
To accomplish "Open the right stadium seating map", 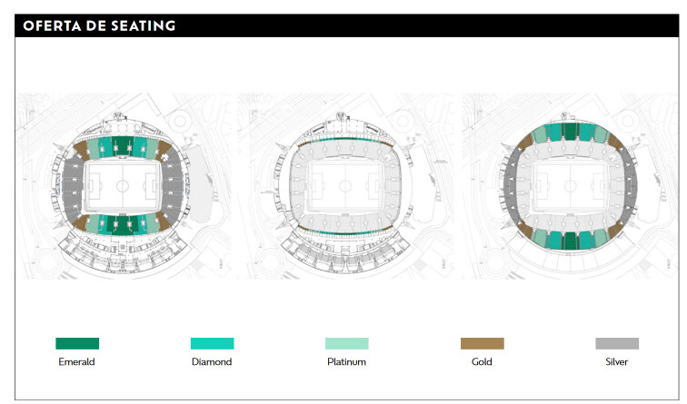I will click(x=570, y=185).
